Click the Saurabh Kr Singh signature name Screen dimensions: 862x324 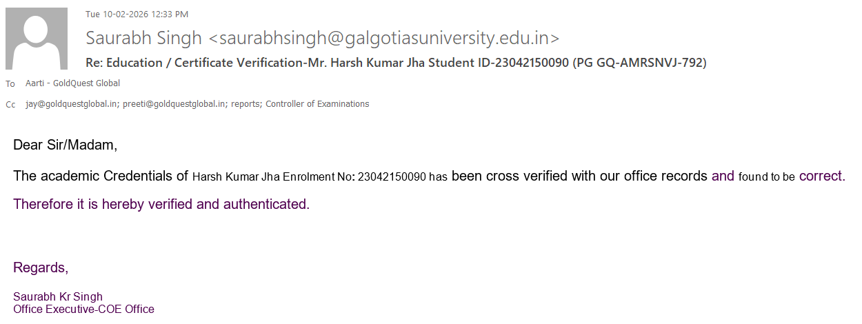pos(58,297)
